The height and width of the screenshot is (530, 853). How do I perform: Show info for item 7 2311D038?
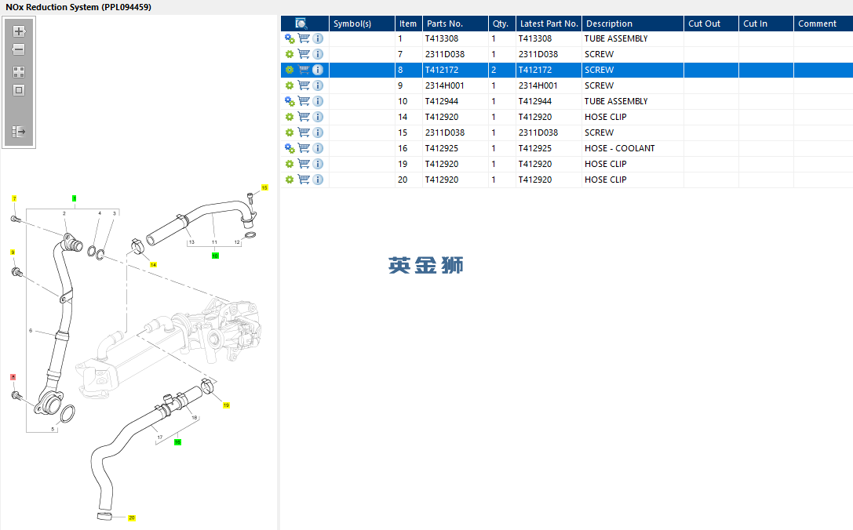pyautogui.click(x=319, y=54)
